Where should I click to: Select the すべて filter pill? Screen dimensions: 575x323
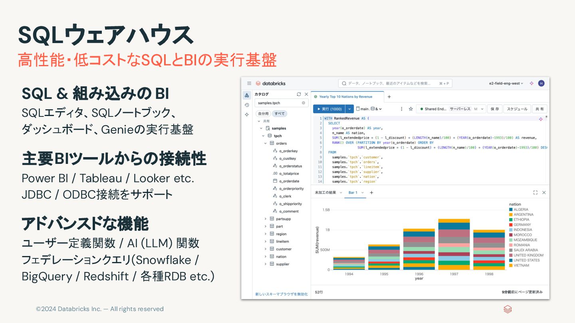280,114
